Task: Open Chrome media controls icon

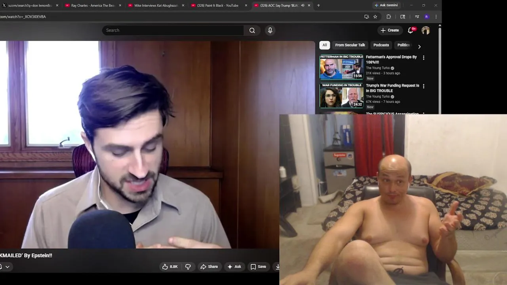Action: [x=417, y=17]
